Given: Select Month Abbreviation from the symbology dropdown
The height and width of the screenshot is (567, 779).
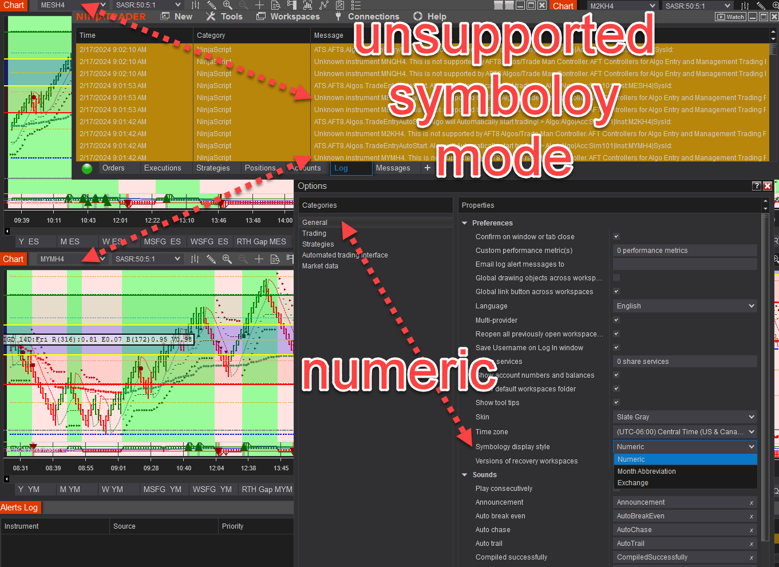Looking at the screenshot, I should [646, 471].
